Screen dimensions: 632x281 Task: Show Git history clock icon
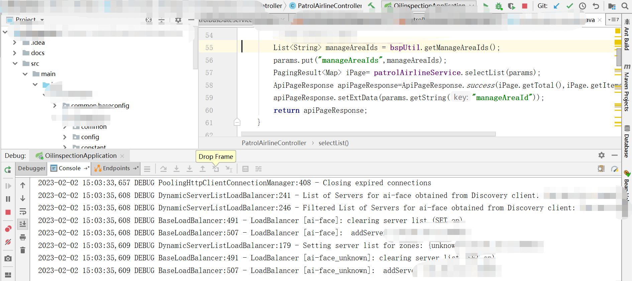[583, 6]
